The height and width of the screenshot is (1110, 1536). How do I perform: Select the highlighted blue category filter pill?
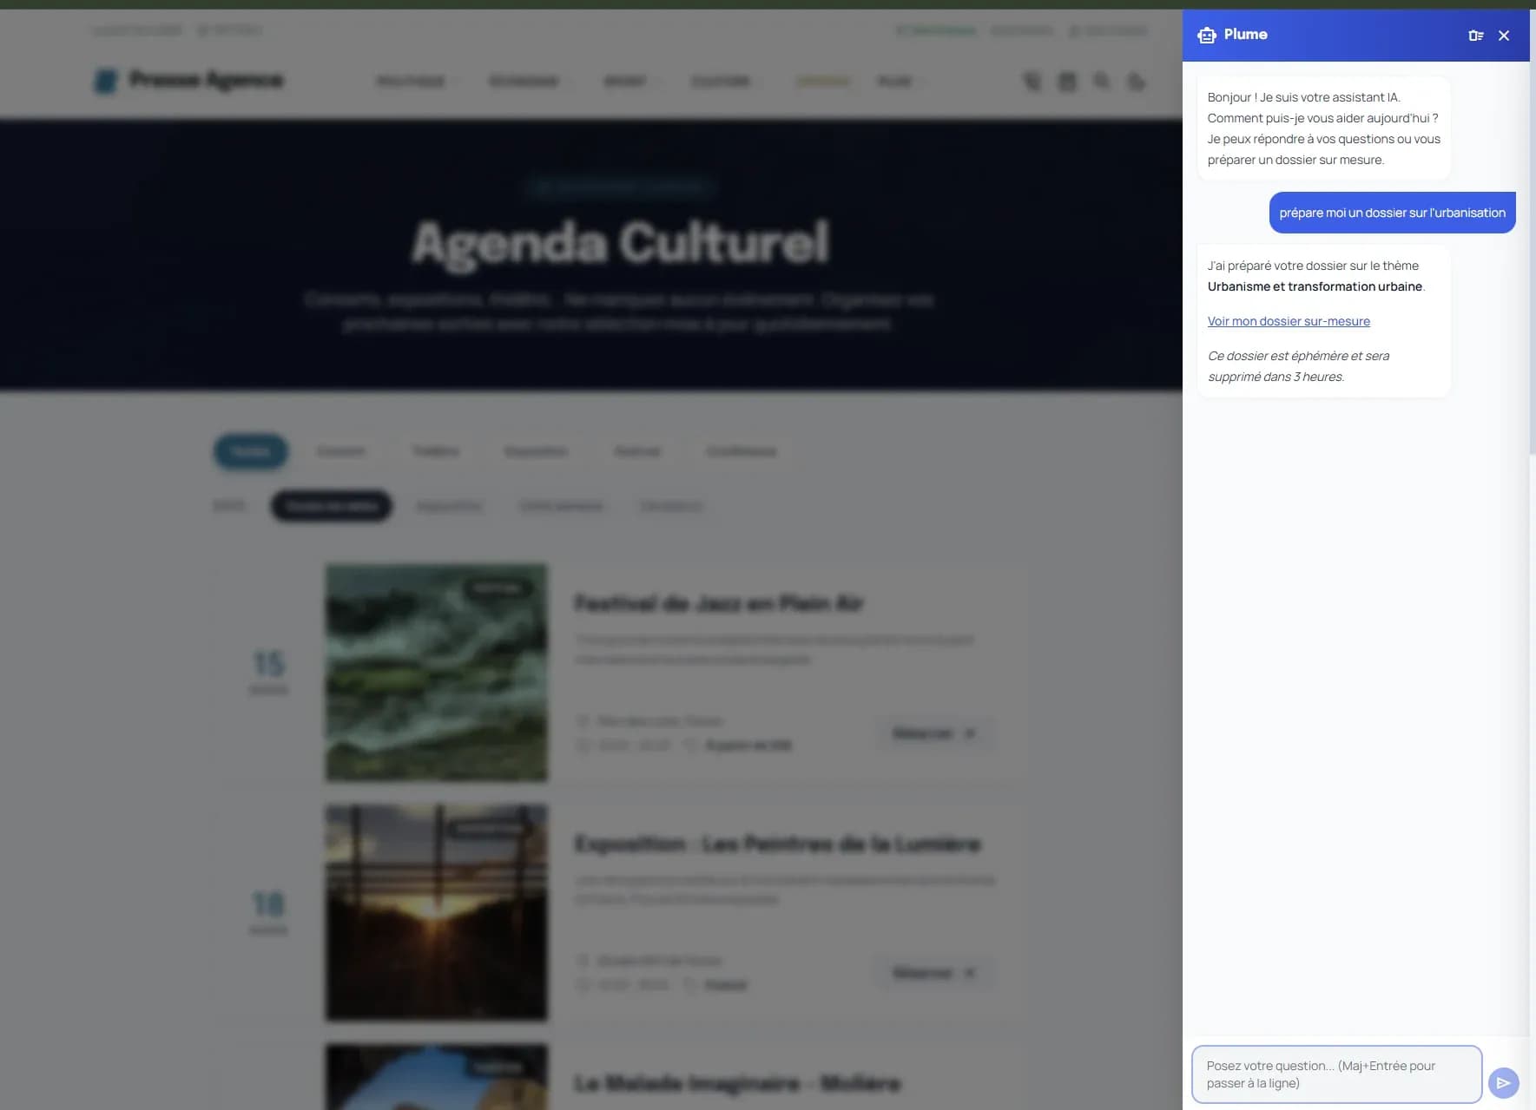tap(251, 451)
